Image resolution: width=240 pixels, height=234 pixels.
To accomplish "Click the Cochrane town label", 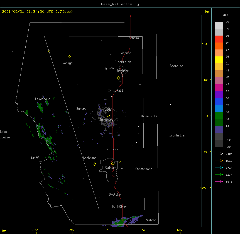I will 90,158.
